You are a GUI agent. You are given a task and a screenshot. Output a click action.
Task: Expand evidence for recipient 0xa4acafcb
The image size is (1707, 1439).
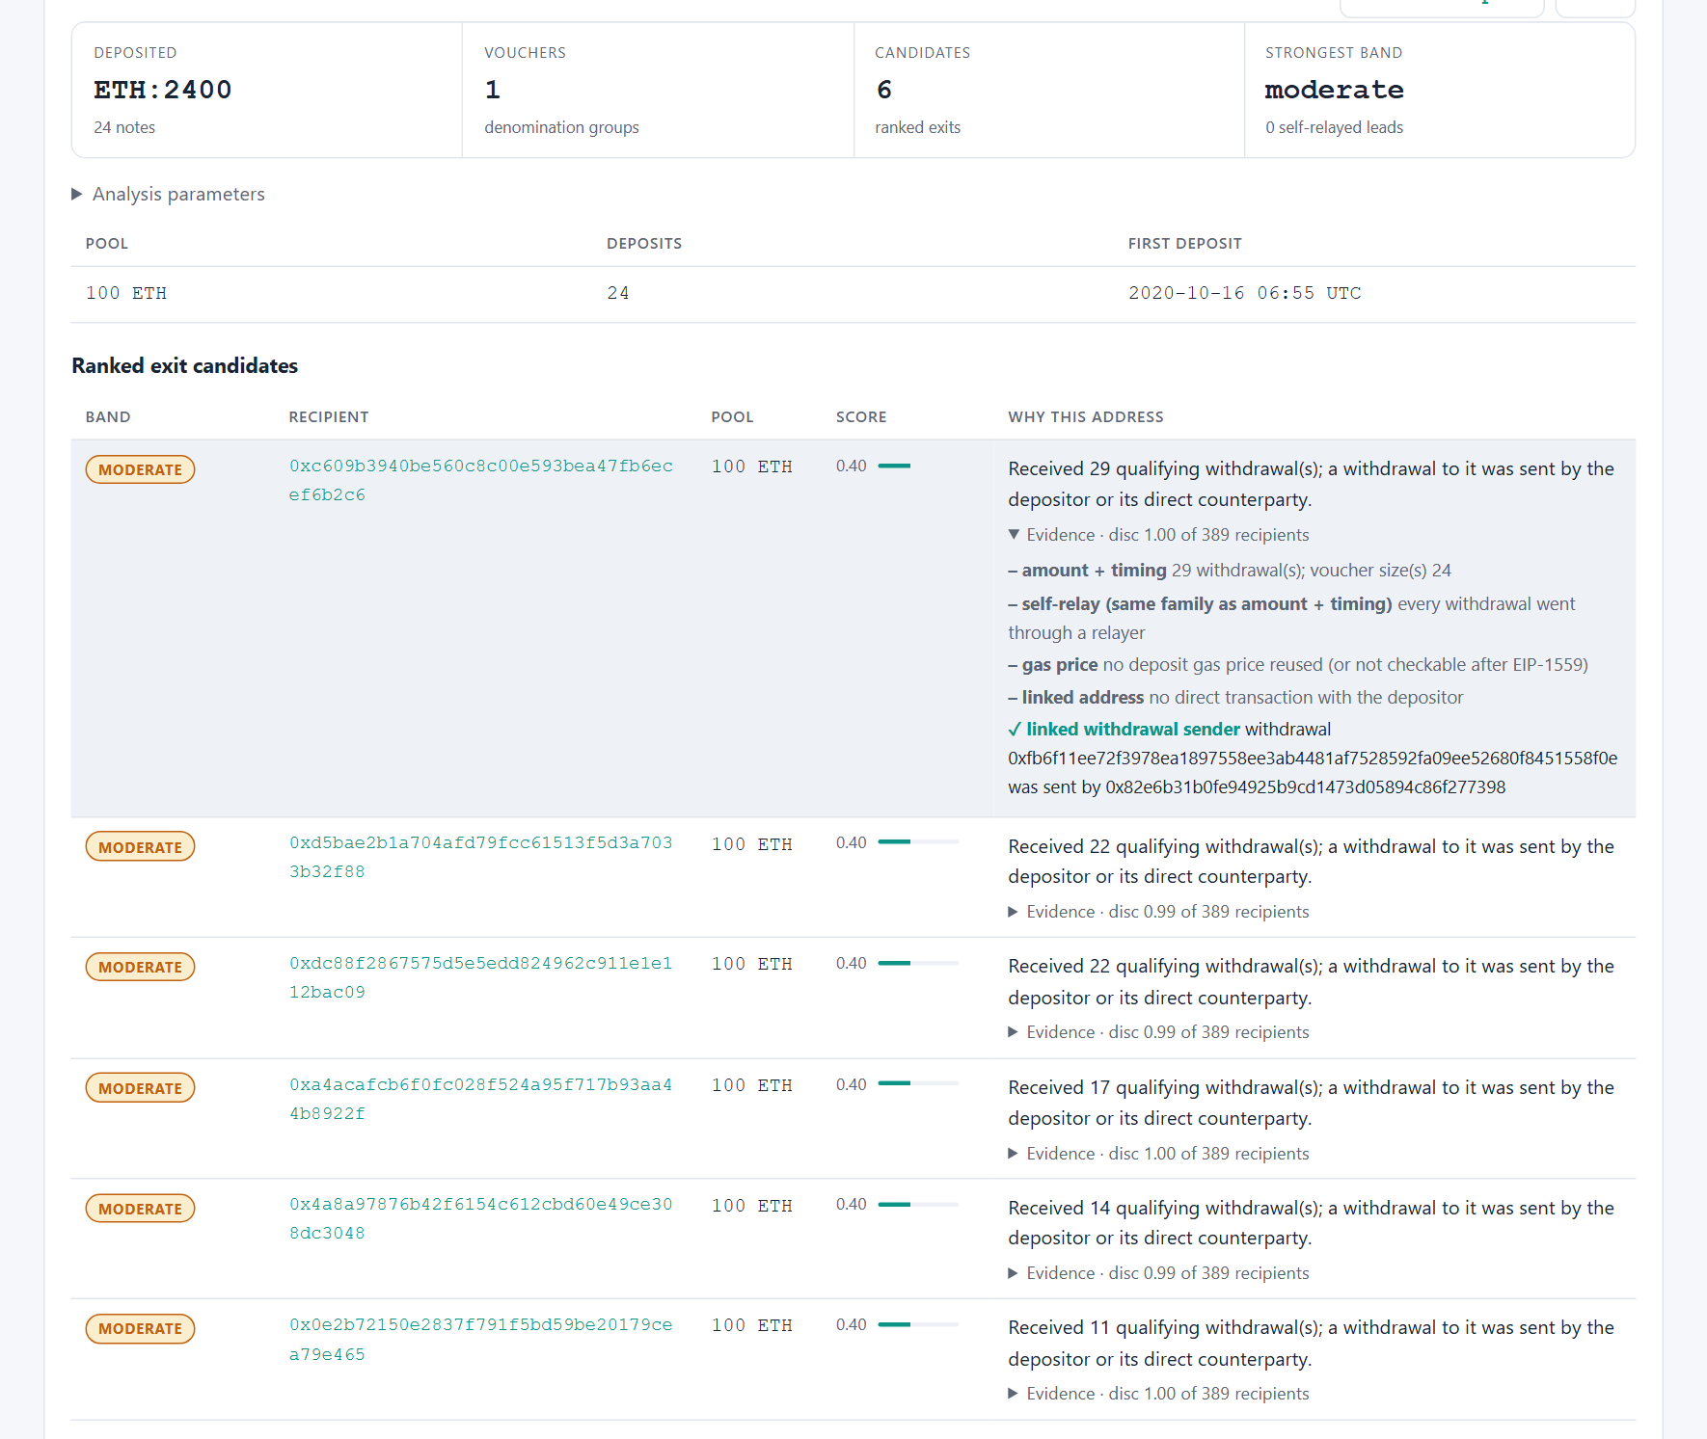pyautogui.click(x=1158, y=1154)
